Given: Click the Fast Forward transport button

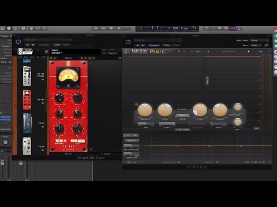Looking at the screenshot, I should [x=103, y=28].
